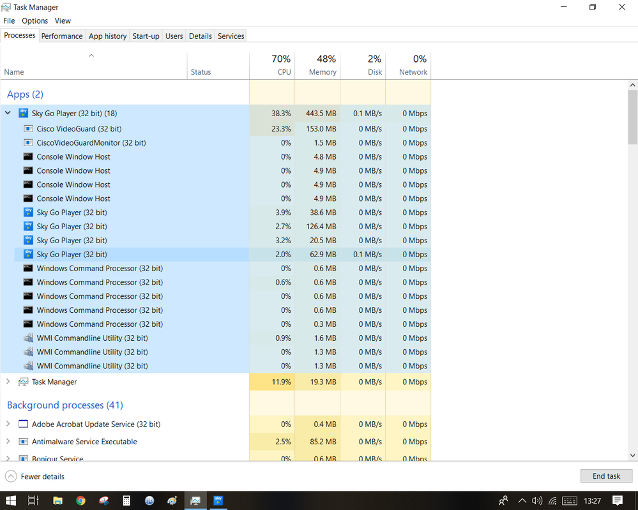
Task: Sort processes by the Network column header
Action: [x=408, y=65]
